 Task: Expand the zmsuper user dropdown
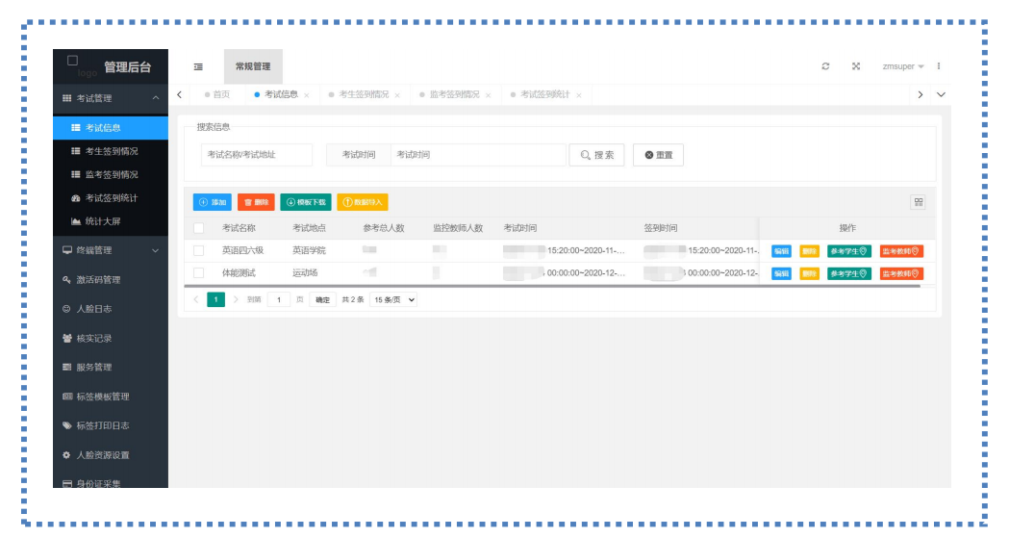coord(902,66)
